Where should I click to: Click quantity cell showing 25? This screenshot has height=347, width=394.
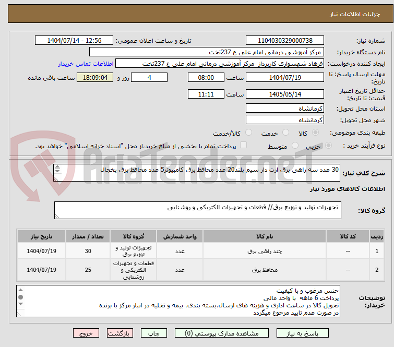pos(88,270)
